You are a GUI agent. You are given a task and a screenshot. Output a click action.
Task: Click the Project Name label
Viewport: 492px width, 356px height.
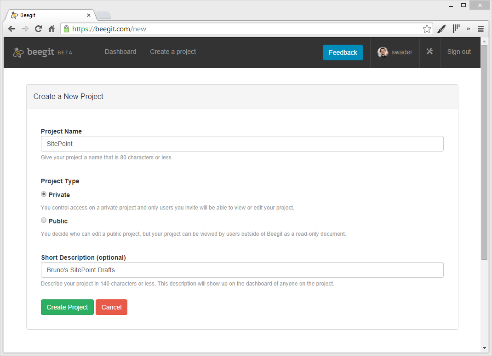click(61, 131)
